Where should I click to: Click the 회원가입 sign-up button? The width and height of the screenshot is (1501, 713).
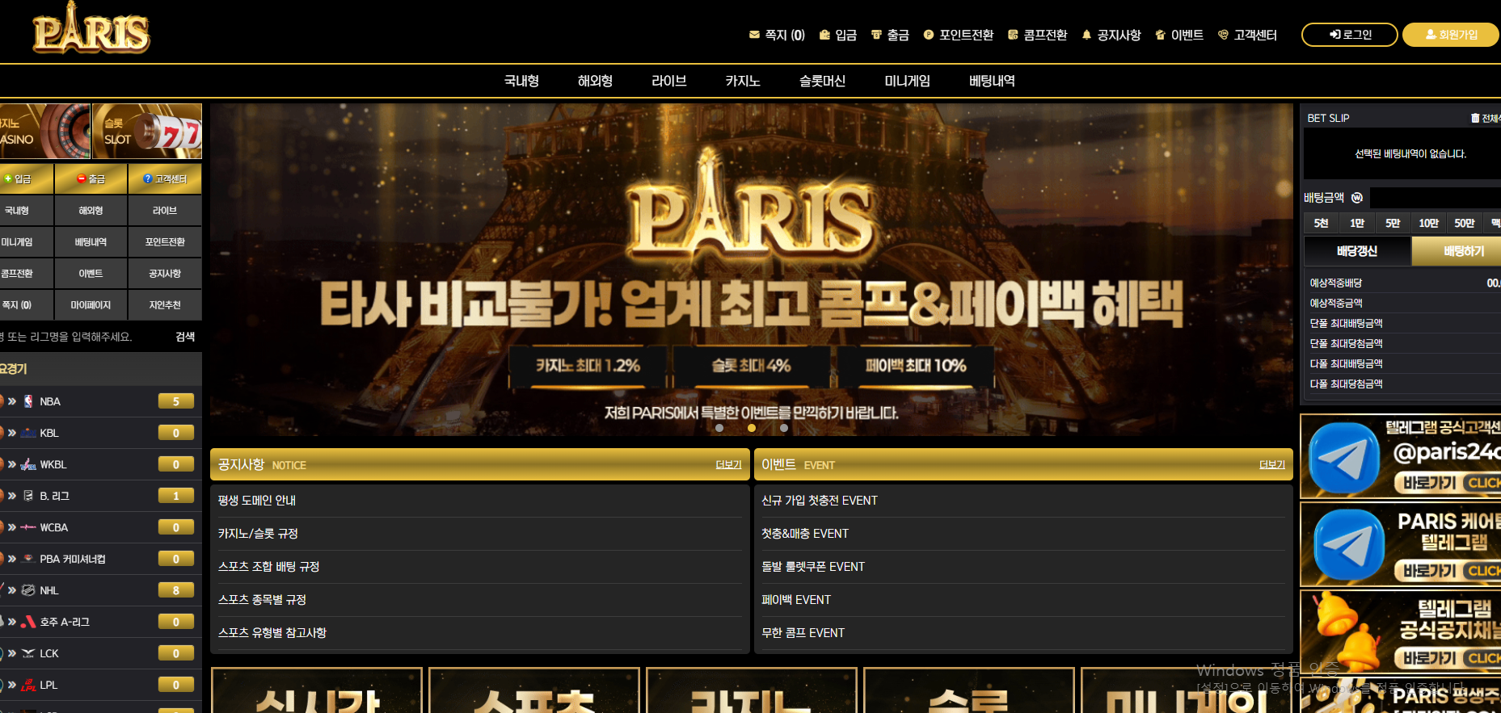[1451, 35]
